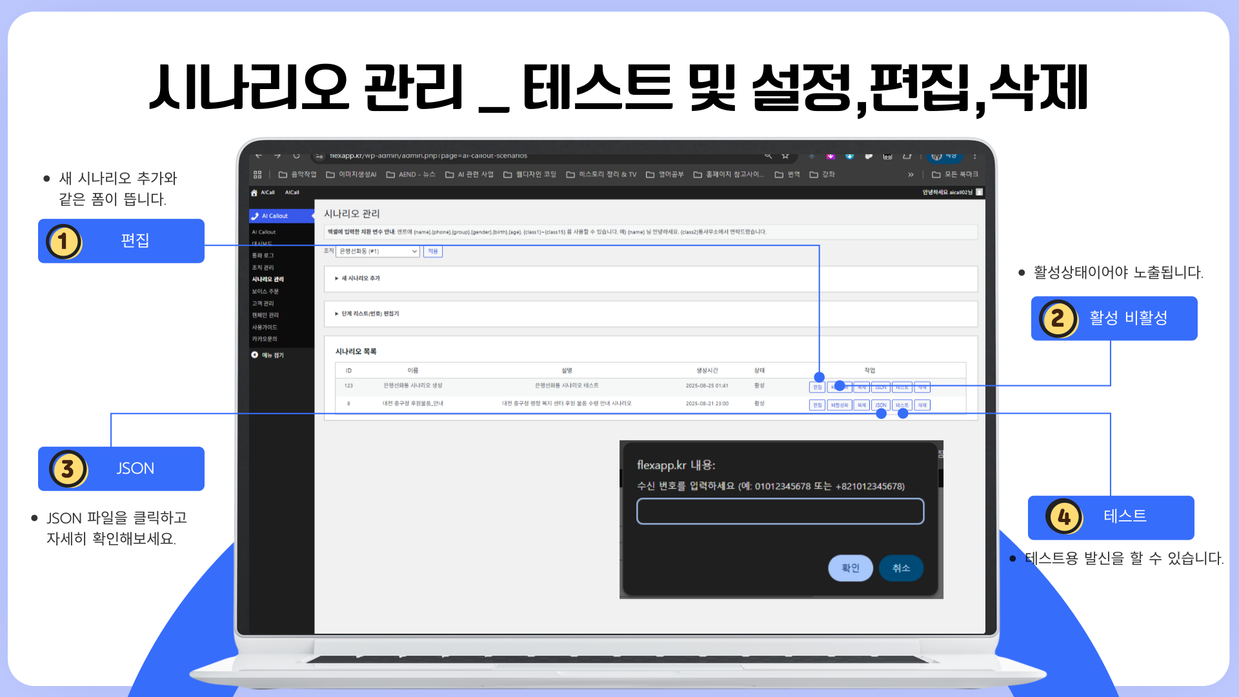
Task: Click 비활성화 for the 대전 중구청 scenario
Action: click(839, 405)
